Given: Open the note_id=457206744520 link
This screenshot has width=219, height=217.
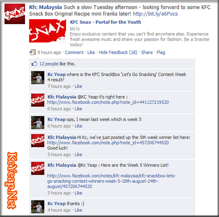Looking at the screenshot, I should [x=108, y=143].
